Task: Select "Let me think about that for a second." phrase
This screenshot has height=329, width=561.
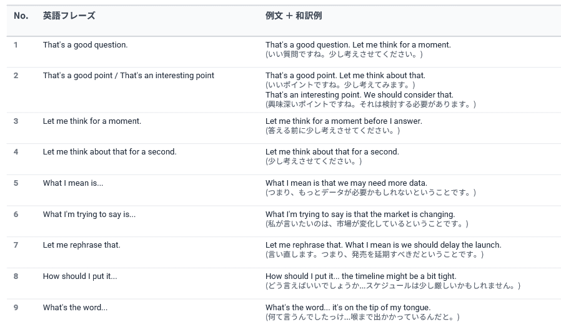Action: click(x=109, y=152)
